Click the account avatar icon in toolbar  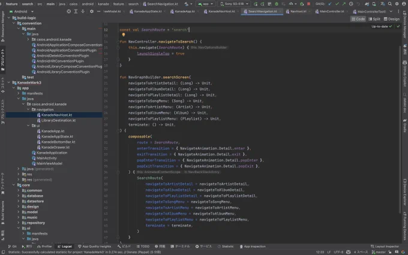404,4
